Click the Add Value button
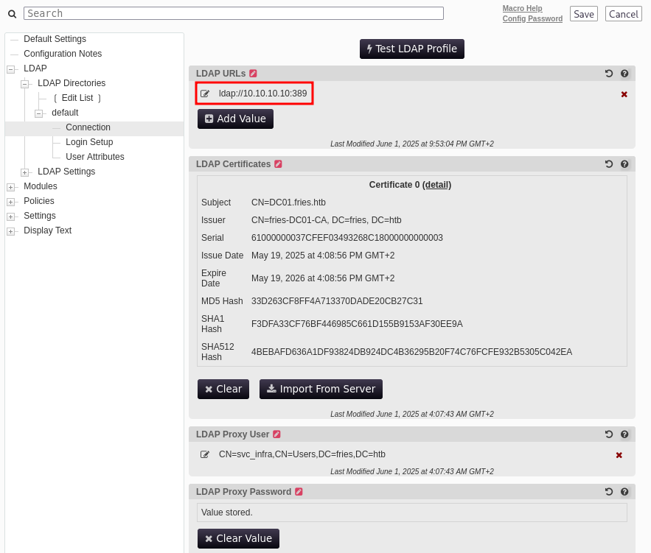 coord(235,119)
